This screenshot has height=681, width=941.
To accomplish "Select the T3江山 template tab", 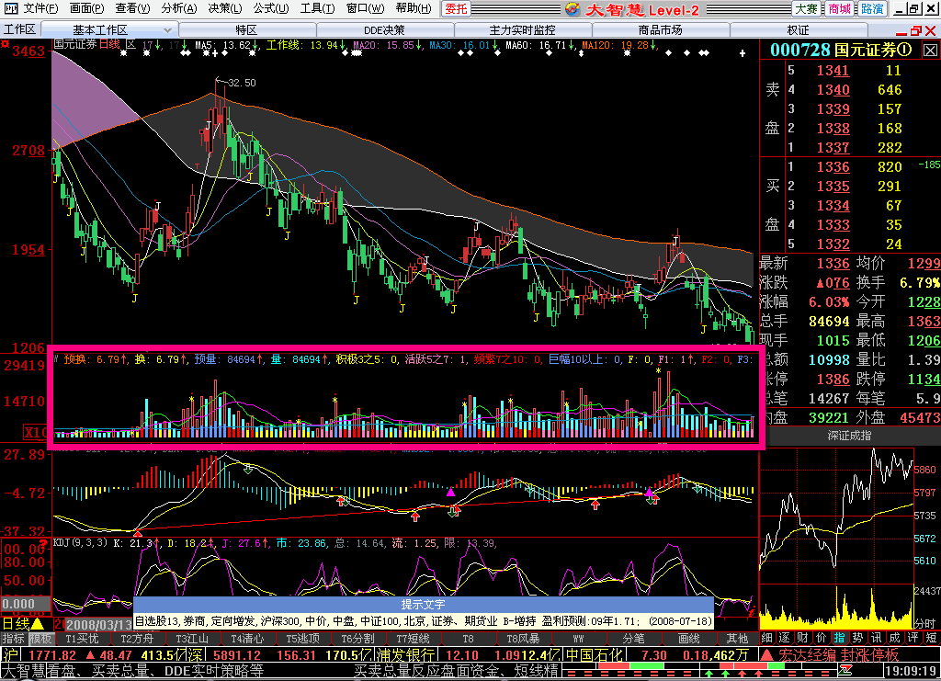I will 192,639.
